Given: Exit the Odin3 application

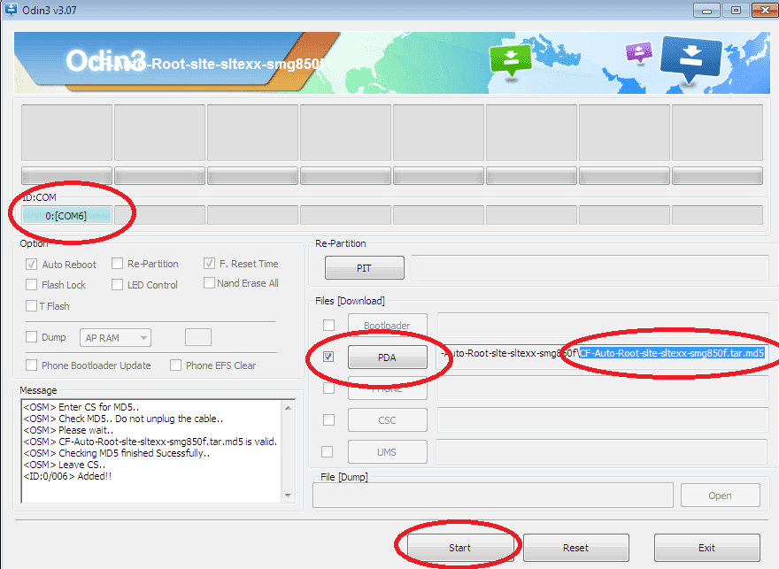Looking at the screenshot, I should click(706, 548).
